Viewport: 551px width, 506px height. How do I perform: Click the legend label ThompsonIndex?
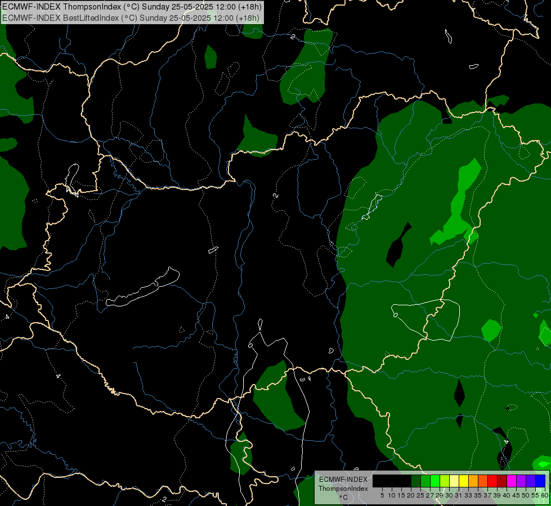click(343, 489)
